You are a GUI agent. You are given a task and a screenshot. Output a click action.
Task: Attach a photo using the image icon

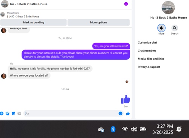pyautogui.click(x=8, y=114)
